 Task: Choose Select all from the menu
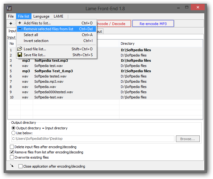pos(56,35)
